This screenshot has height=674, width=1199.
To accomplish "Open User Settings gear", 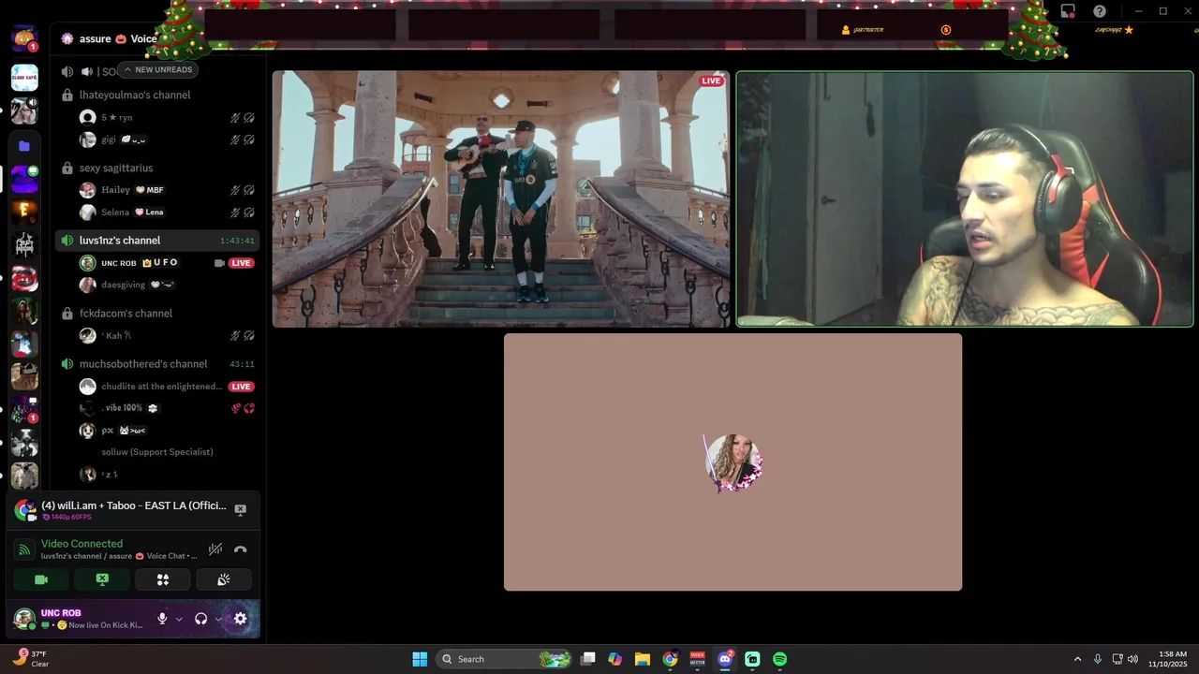I will pyautogui.click(x=241, y=619).
